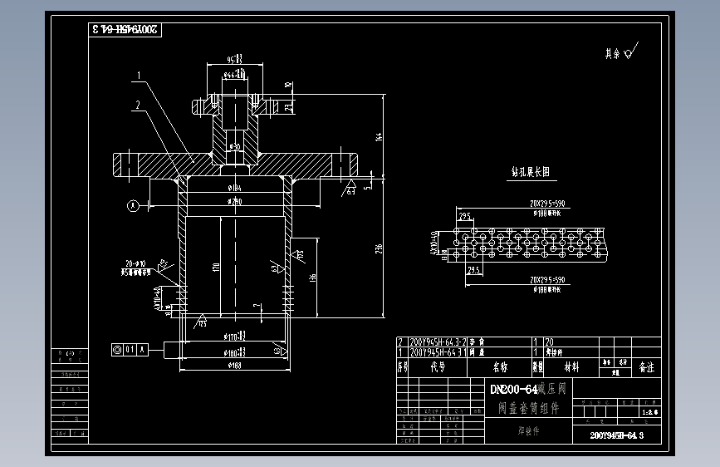
Task: Select the 钻孔展长图 view heading
Action: 531,172
